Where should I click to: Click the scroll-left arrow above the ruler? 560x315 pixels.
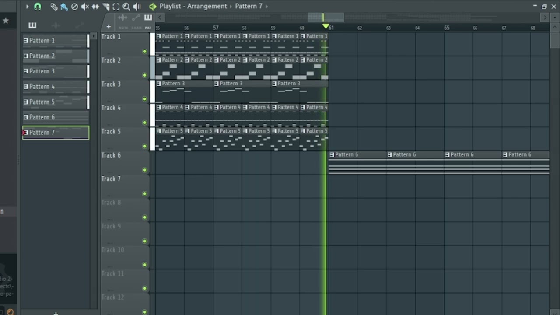click(160, 17)
